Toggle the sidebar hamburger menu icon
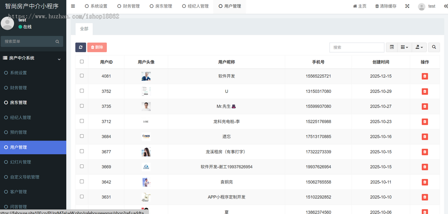448x214 pixels. (x=73, y=6)
